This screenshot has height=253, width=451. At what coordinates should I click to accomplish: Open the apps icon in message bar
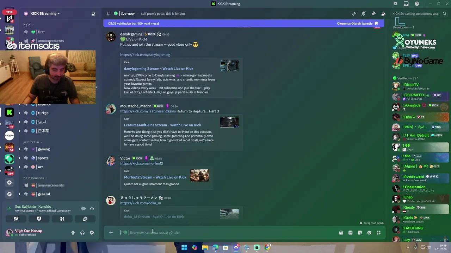379,233
